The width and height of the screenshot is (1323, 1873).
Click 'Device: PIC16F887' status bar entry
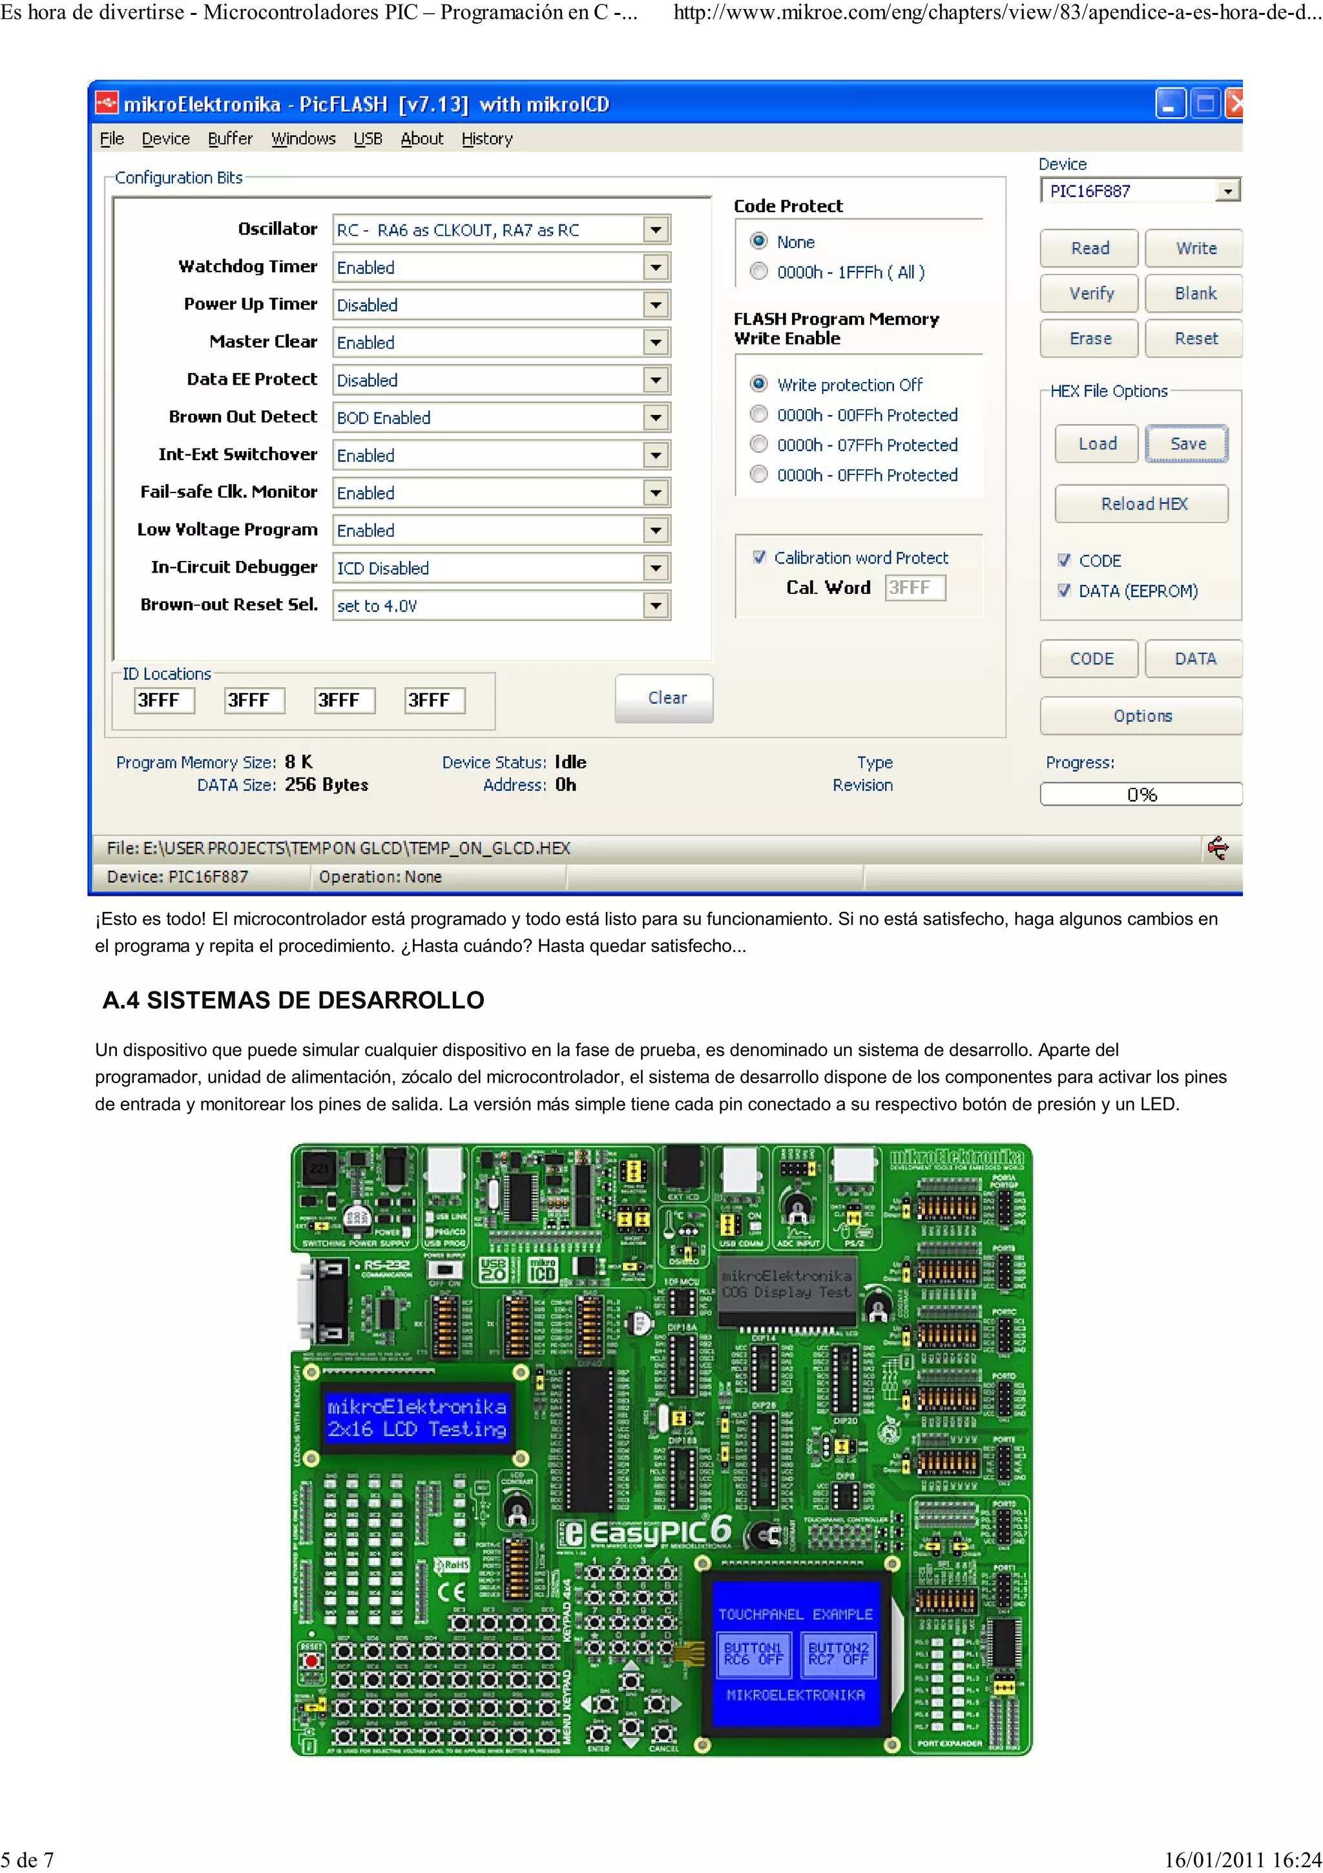[177, 877]
